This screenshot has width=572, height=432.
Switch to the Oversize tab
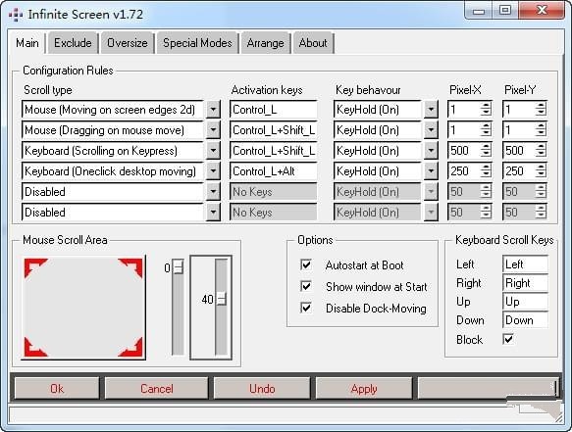128,43
